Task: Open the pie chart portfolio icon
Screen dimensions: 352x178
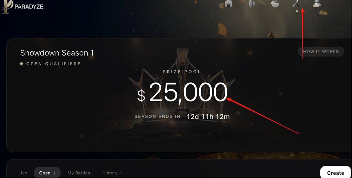Action: click(275, 3)
